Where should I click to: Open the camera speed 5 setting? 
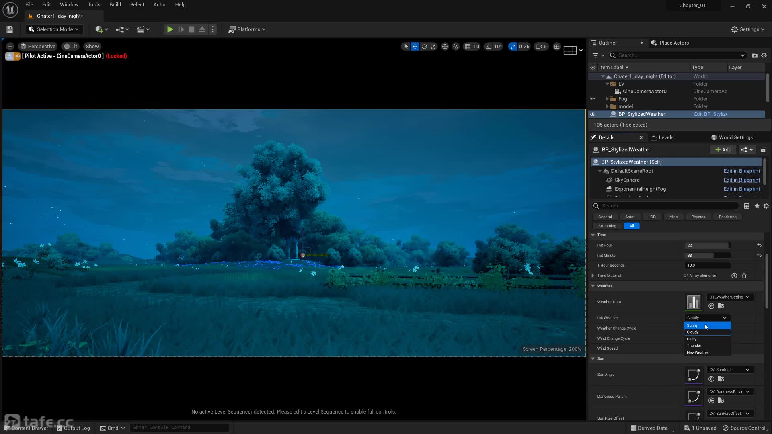pyautogui.click(x=541, y=47)
